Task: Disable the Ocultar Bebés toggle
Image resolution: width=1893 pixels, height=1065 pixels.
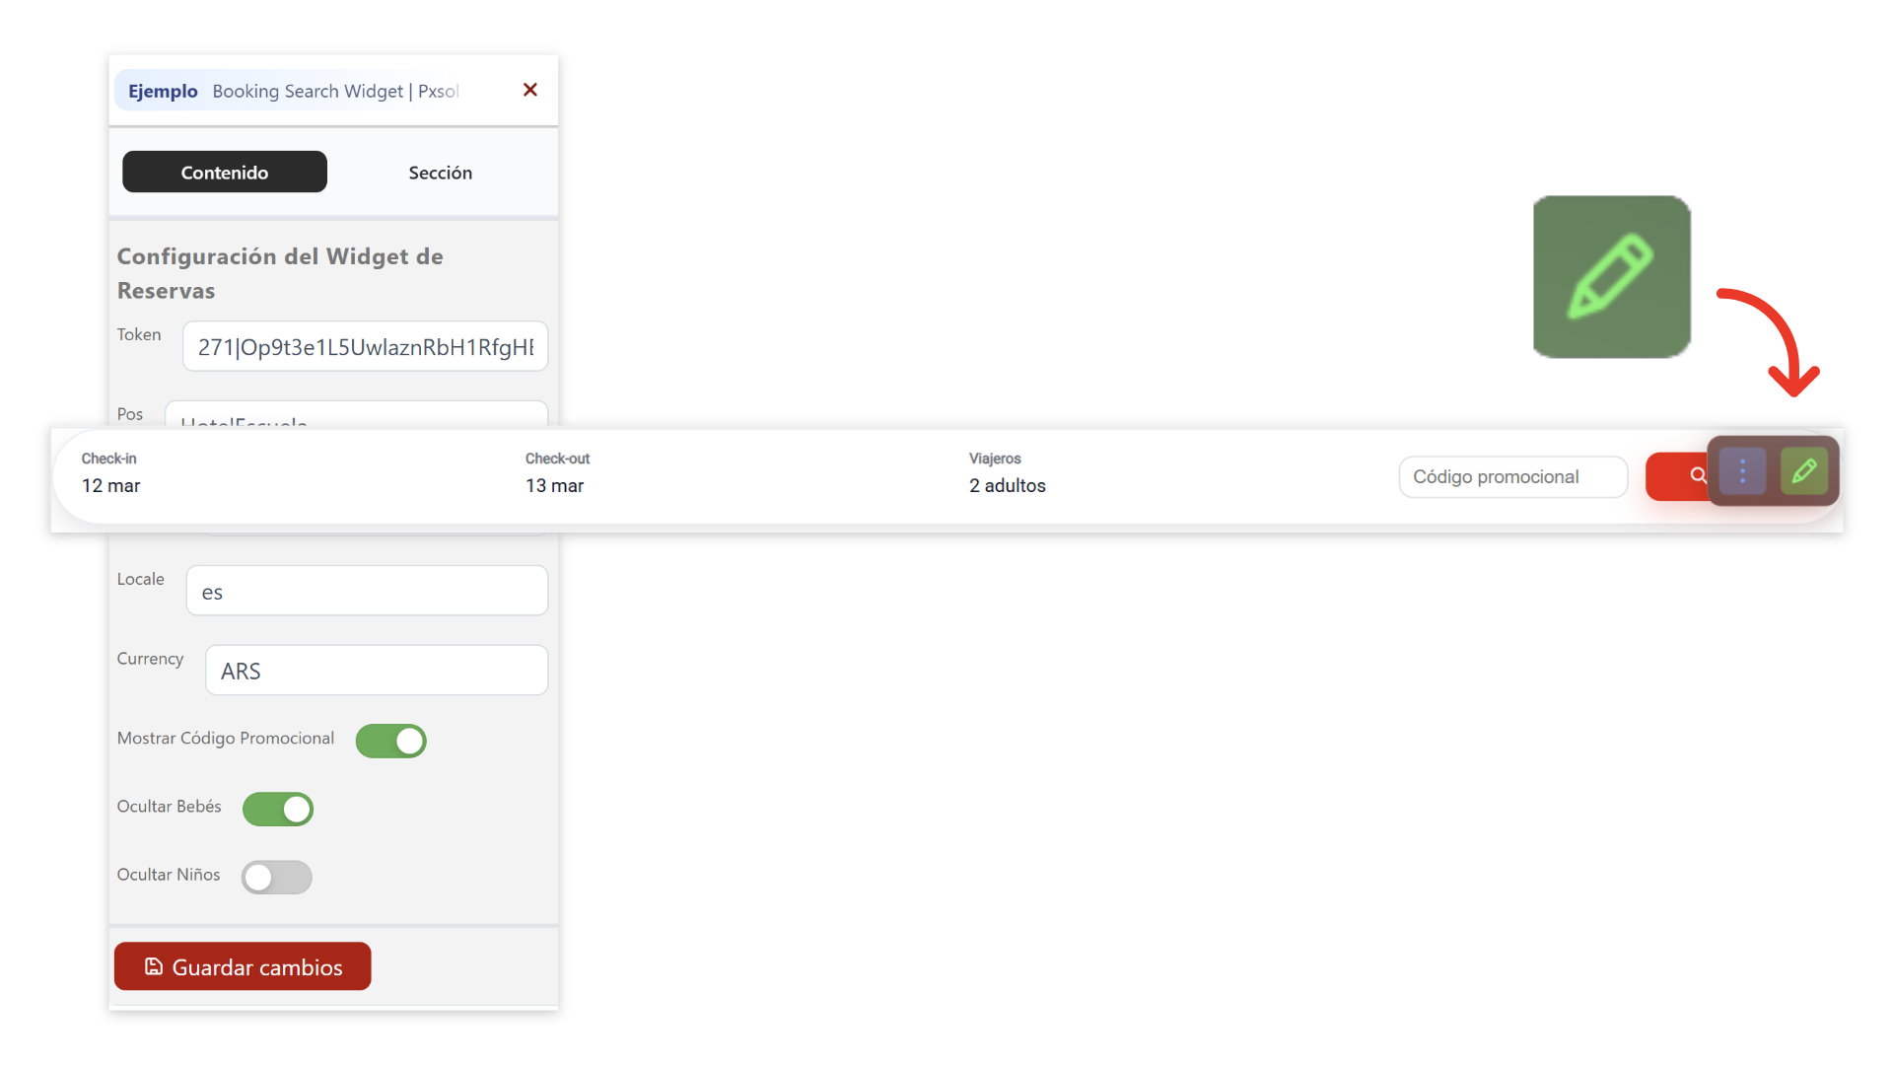Action: click(278, 809)
